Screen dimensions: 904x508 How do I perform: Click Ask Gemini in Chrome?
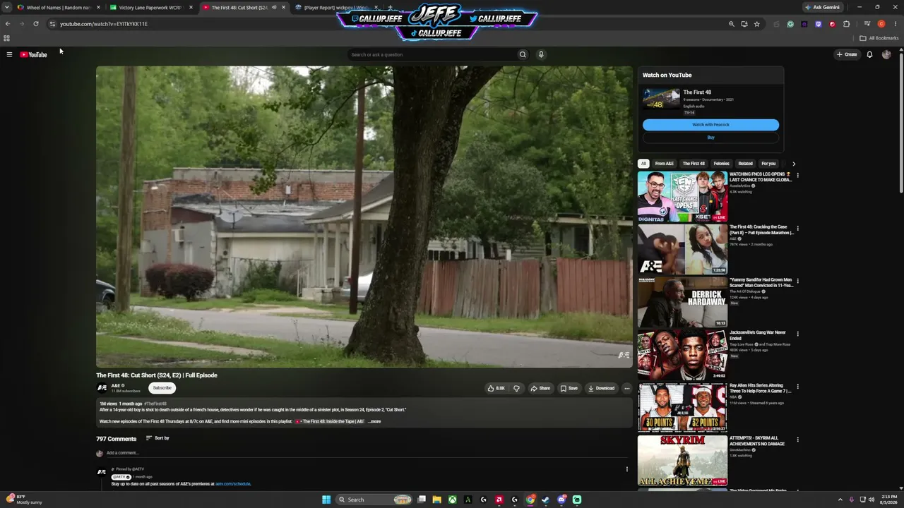[x=822, y=7]
